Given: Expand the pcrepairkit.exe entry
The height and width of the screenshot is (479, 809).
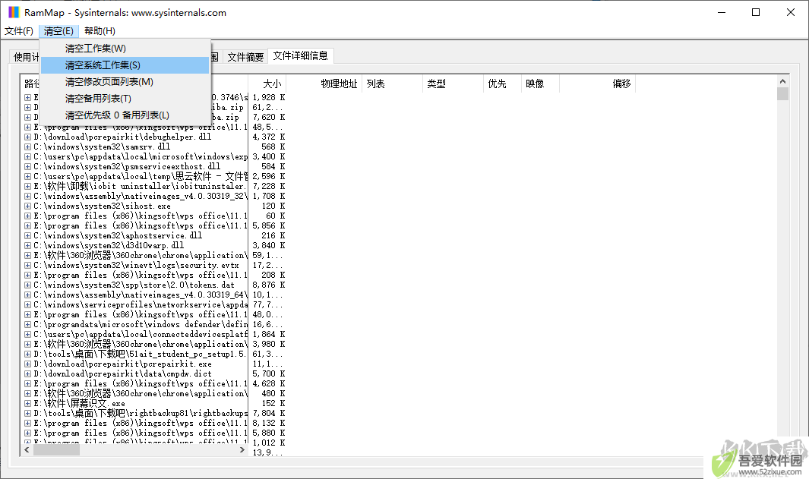Looking at the screenshot, I should (x=28, y=364).
